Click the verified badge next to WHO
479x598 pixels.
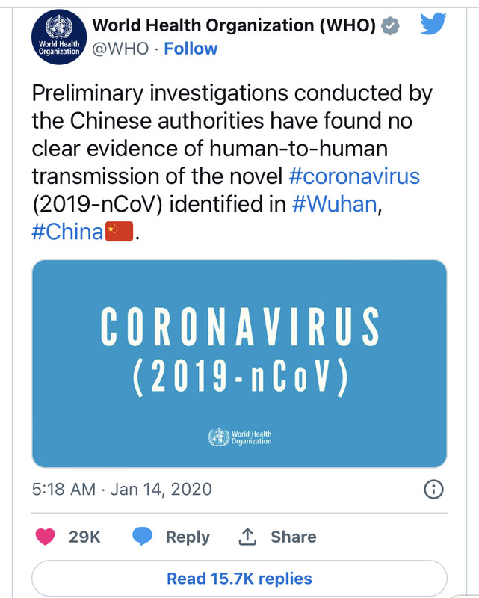(x=391, y=26)
